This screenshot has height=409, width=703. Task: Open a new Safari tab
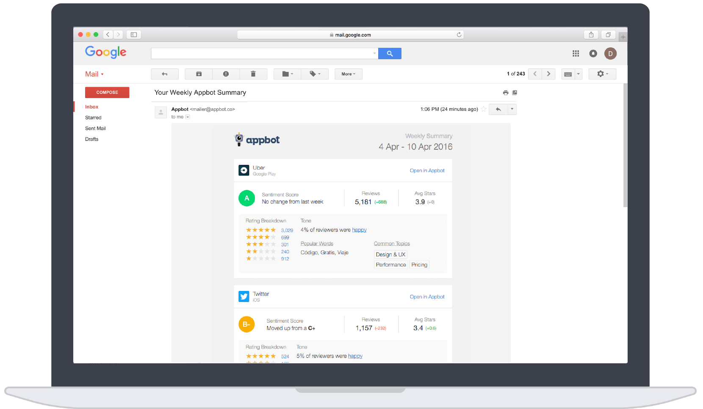pyautogui.click(x=623, y=37)
